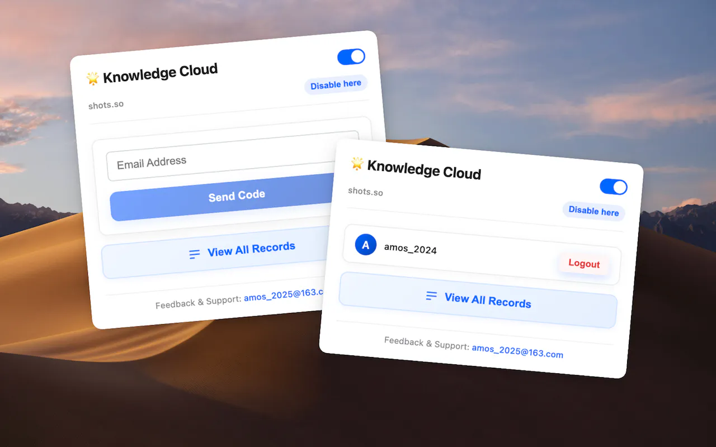This screenshot has width=716, height=447.
Task: Click the list icon beside View All Records in login panel
Action: [x=195, y=254]
